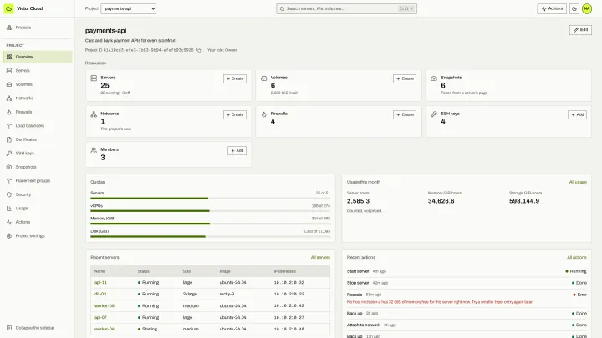Screen dimensions: 602x338
Task: Click the Project settings gear icon
Action: click(x=9, y=236)
